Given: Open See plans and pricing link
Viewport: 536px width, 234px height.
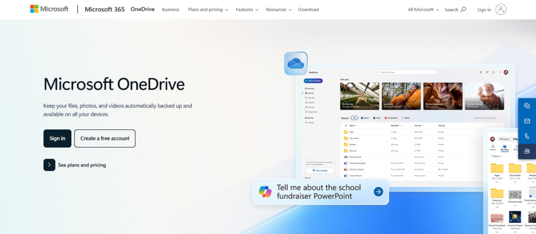Looking at the screenshot, I should (x=75, y=165).
